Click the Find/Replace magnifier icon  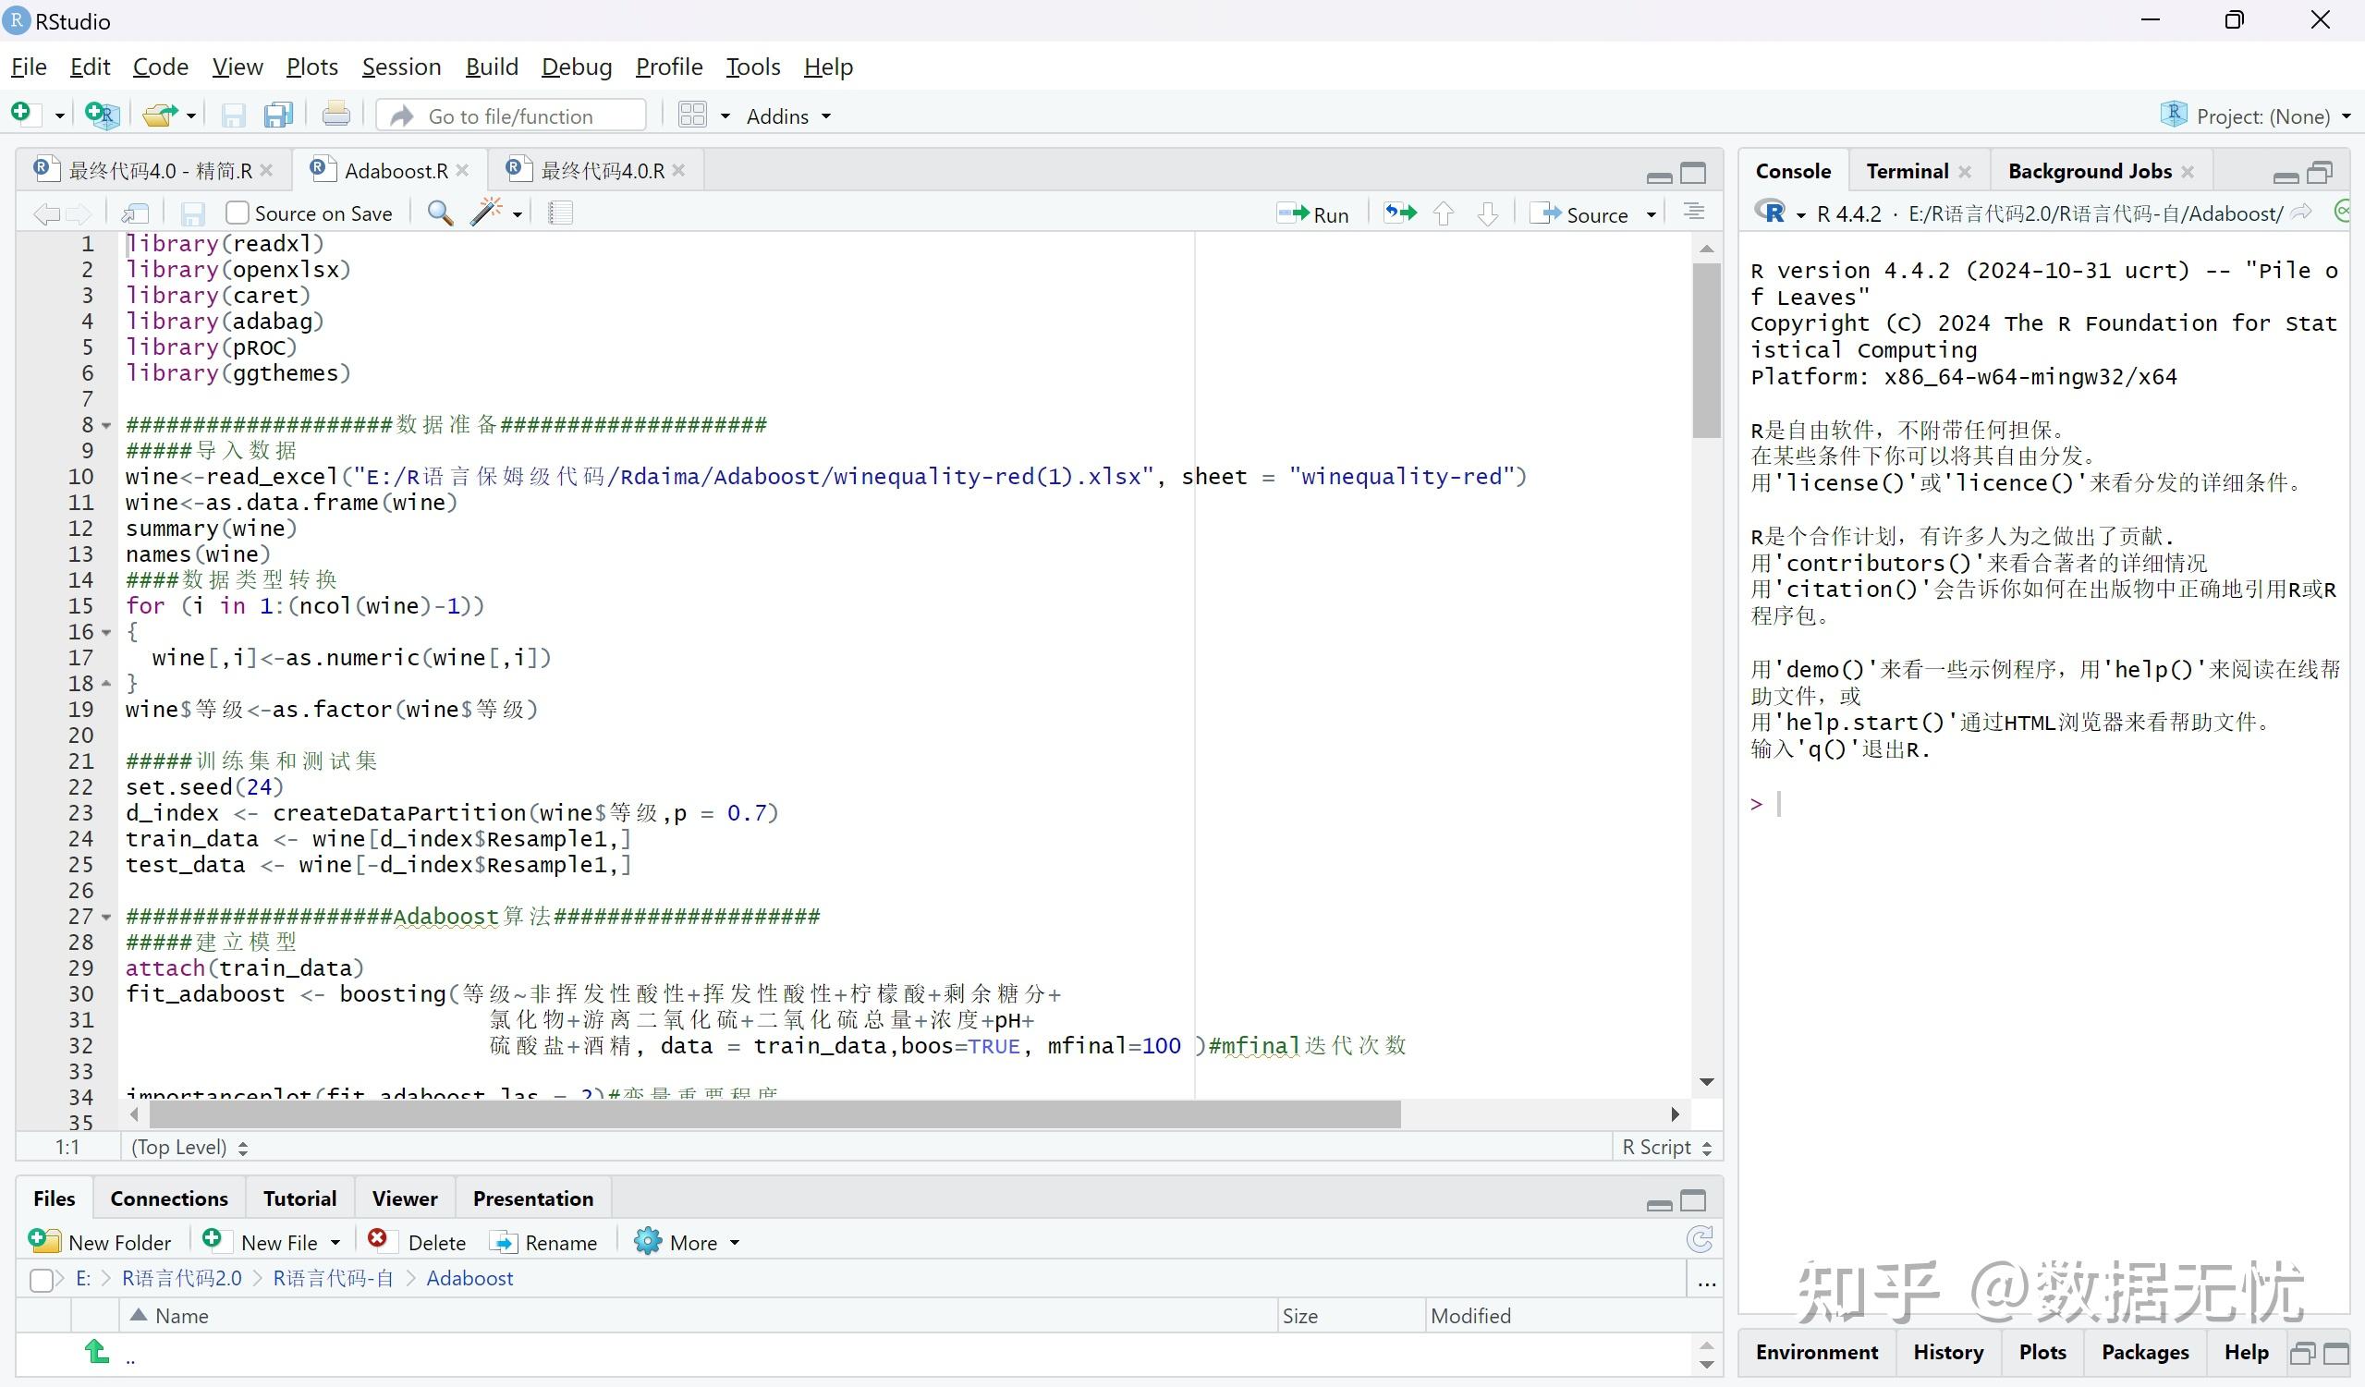439,214
